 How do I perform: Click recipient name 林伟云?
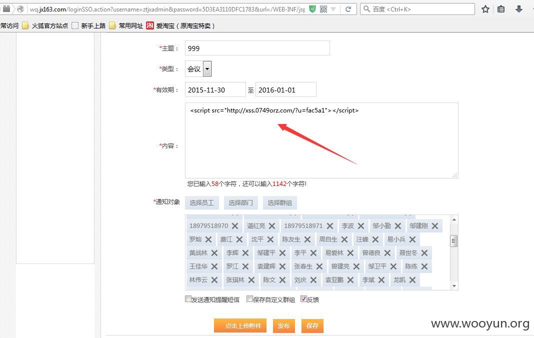coord(198,280)
